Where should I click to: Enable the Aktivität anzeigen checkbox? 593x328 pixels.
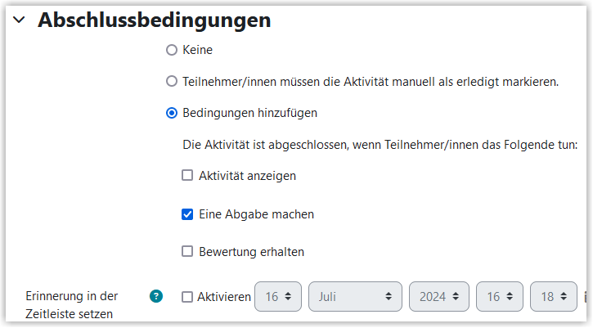pyautogui.click(x=187, y=176)
